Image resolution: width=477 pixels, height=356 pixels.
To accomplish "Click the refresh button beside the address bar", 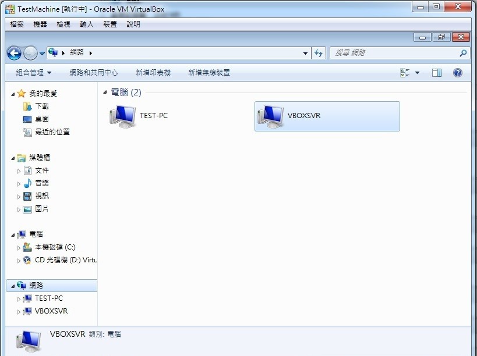I will click(319, 53).
